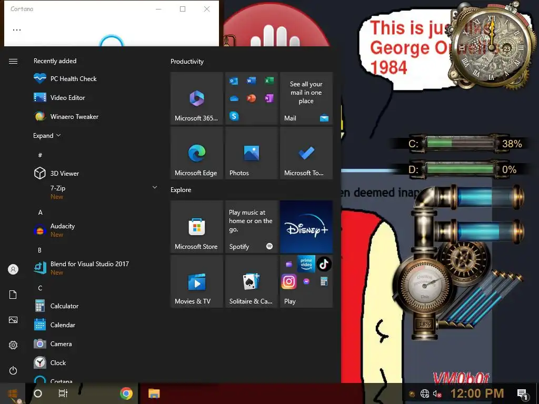The height and width of the screenshot is (404, 539).
Task: Launch Microsoft Edge tile
Action: click(197, 153)
